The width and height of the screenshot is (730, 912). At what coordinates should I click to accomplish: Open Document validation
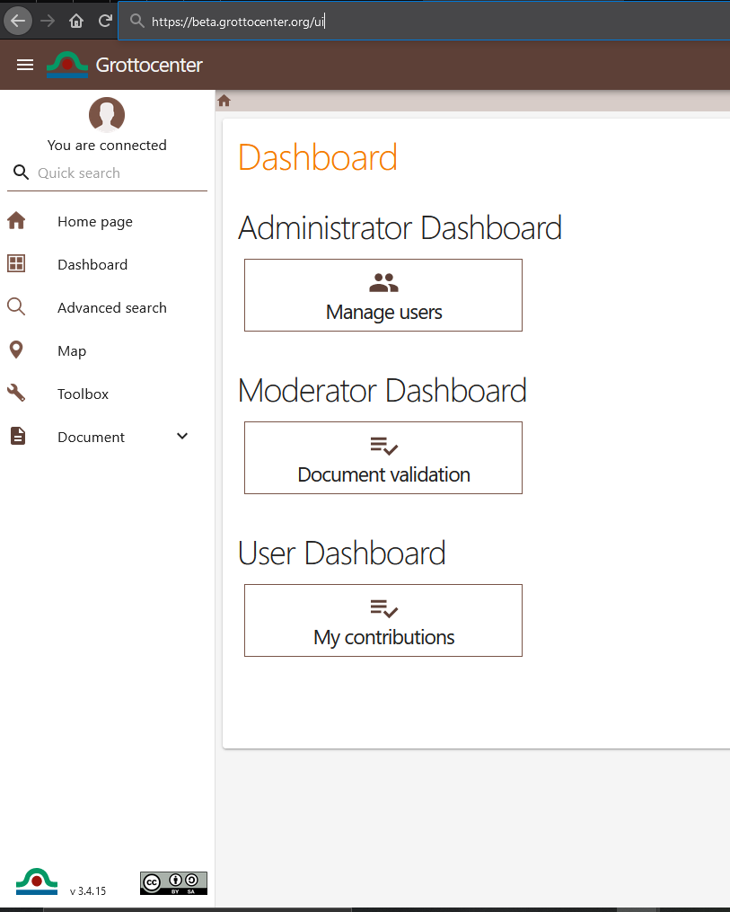tap(383, 458)
